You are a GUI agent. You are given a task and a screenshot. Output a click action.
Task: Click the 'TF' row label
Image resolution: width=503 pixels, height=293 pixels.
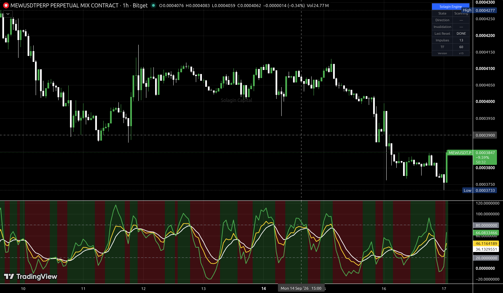(442, 47)
